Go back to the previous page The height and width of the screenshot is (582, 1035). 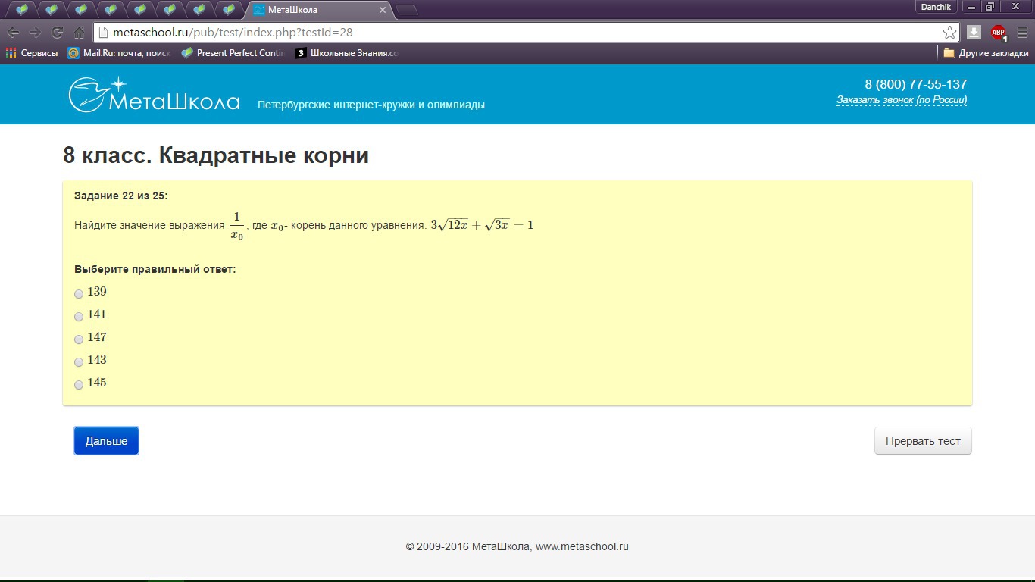point(13,33)
